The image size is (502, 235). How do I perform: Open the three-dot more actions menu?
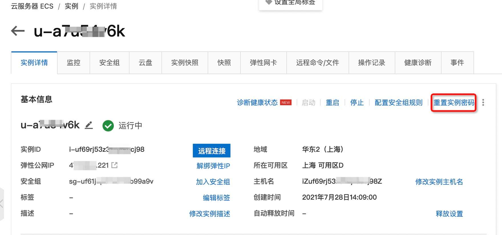click(483, 102)
